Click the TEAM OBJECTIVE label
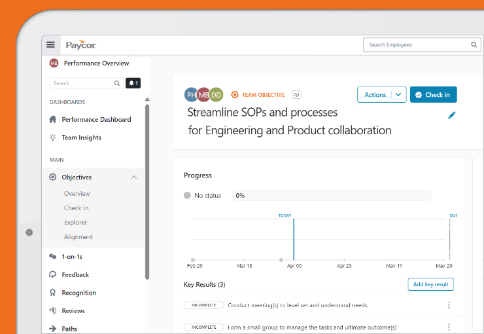Viewport: 484px width, 334px height. (264, 95)
